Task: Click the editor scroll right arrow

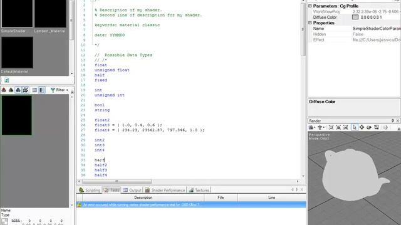Action: pos(298,181)
